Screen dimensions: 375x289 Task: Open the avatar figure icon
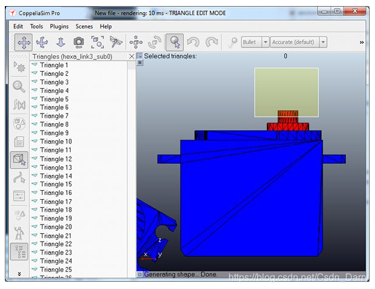19,233
